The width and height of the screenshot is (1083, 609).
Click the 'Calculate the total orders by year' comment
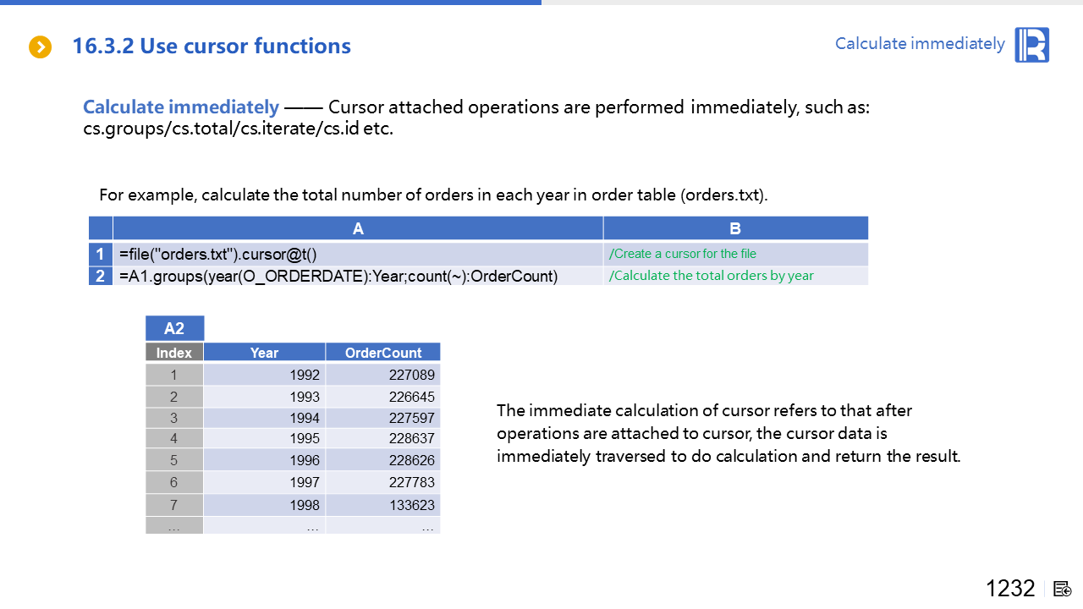tap(711, 276)
